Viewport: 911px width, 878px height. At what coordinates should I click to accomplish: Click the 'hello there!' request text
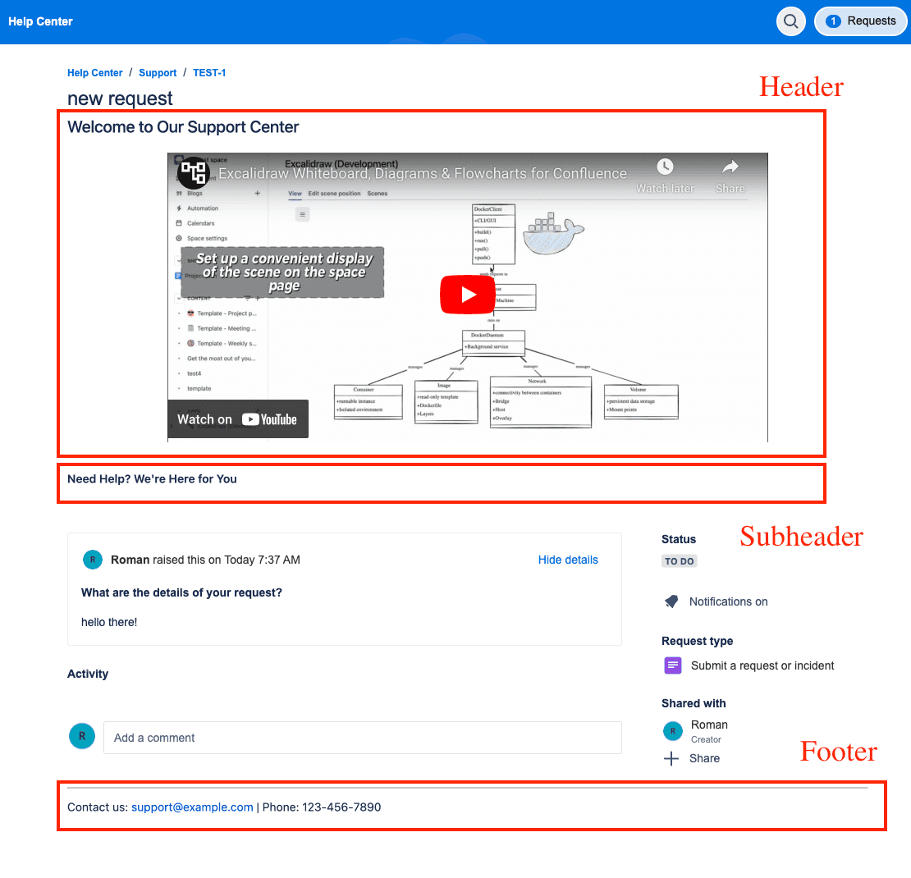click(109, 622)
